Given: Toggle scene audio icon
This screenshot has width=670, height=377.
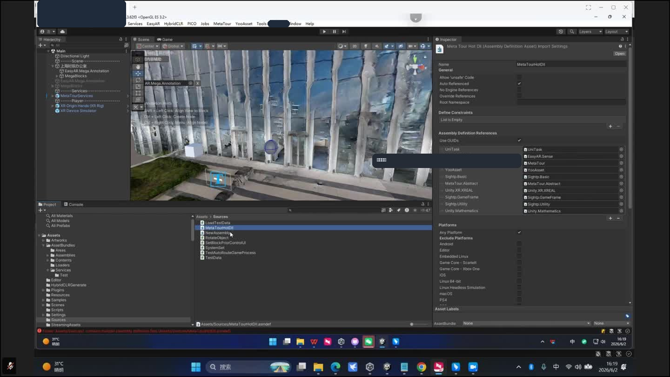Looking at the screenshot, I should (x=376, y=46).
